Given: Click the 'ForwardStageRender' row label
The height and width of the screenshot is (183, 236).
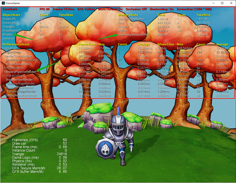Looking at the screenshot, I should 22,91.
